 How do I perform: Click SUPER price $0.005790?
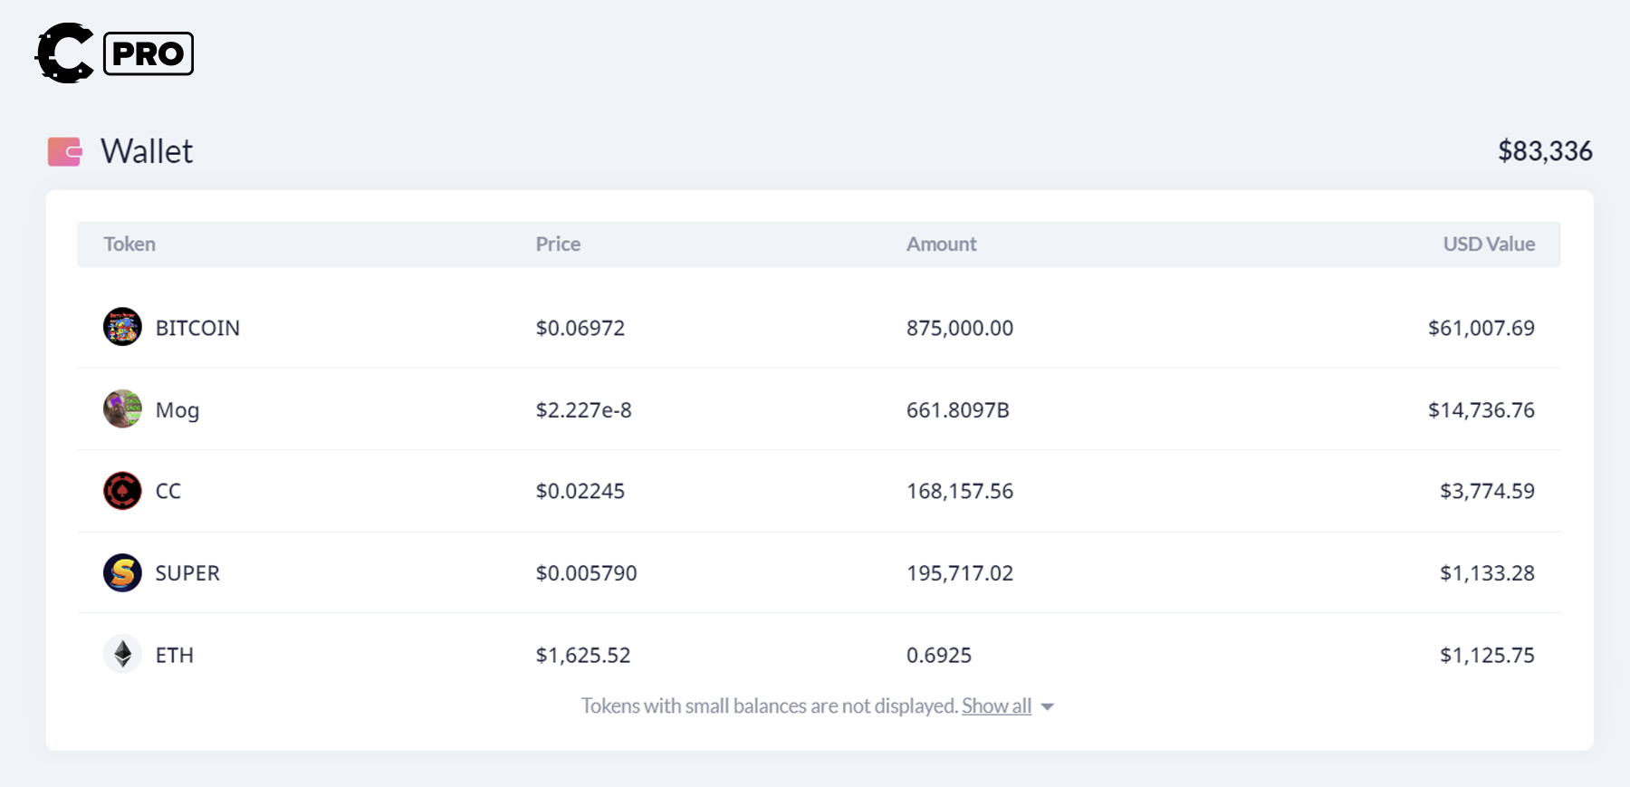click(x=587, y=573)
